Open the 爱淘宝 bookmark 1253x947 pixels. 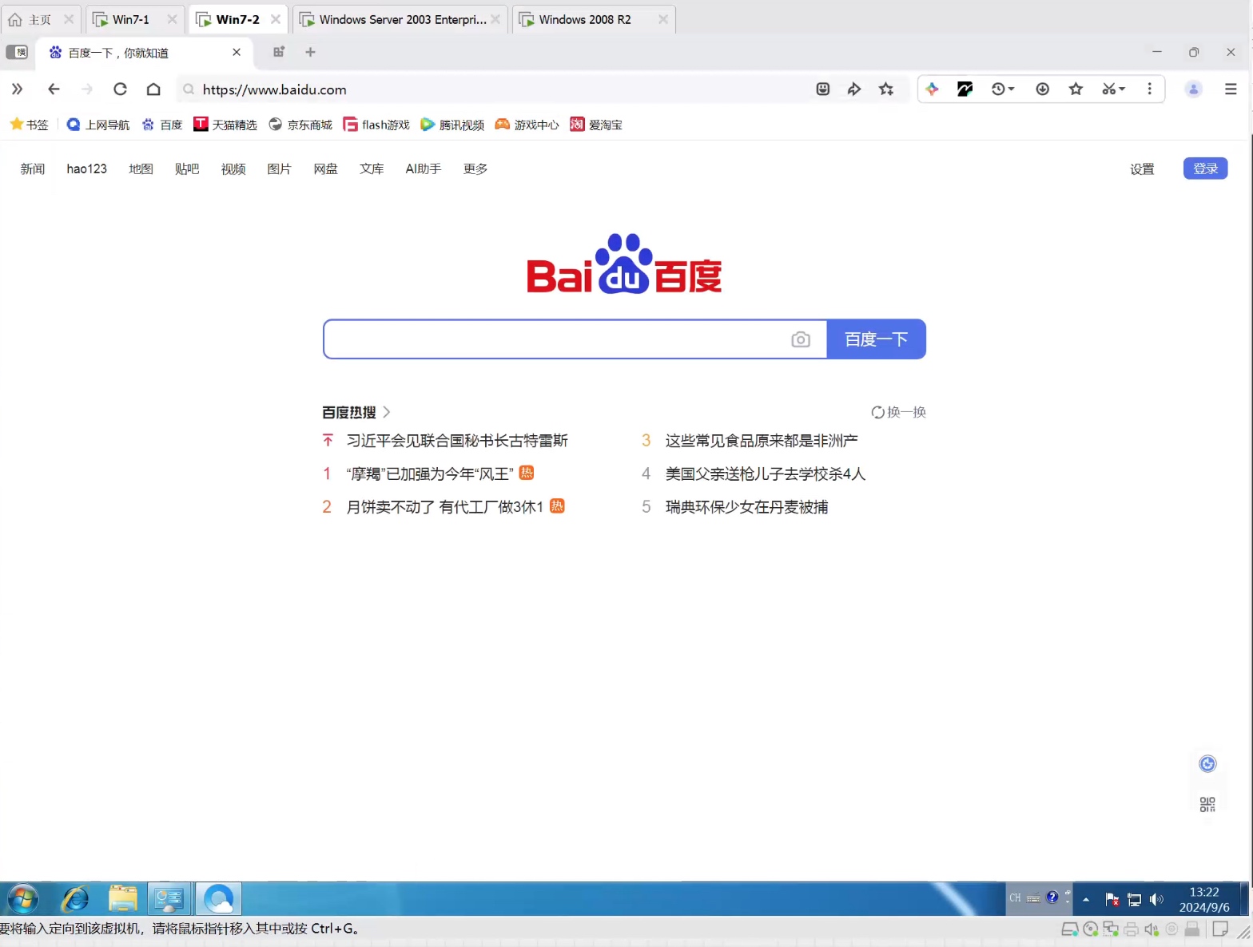[596, 125]
